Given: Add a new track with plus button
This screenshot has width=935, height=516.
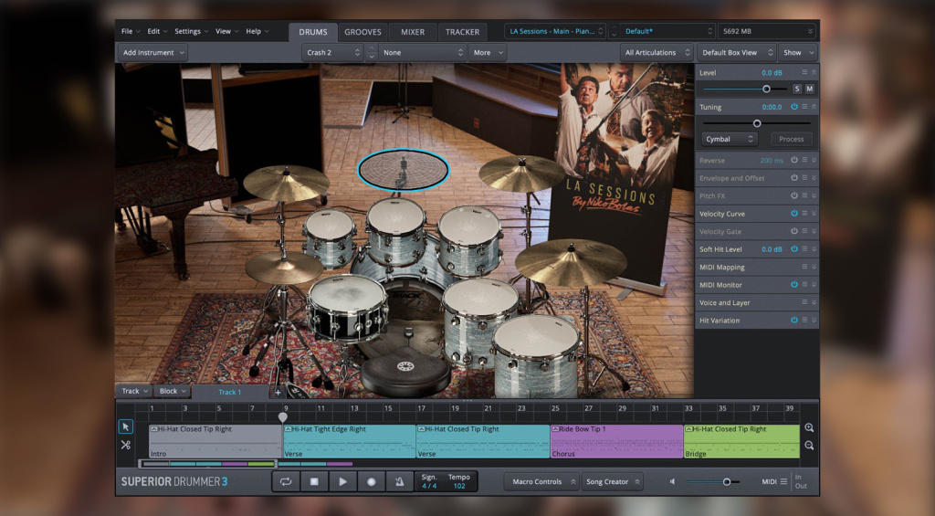Looking at the screenshot, I should click(x=278, y=392).
